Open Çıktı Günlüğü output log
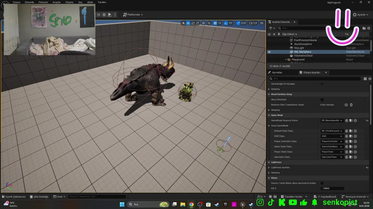The image size is (373, 209). [39, 197]
